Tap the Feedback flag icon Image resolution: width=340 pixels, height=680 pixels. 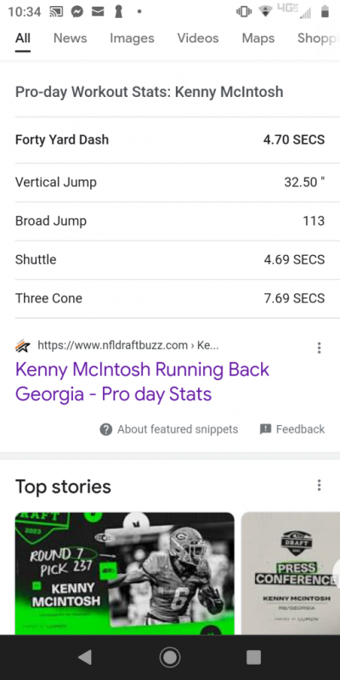pos(265,429)
